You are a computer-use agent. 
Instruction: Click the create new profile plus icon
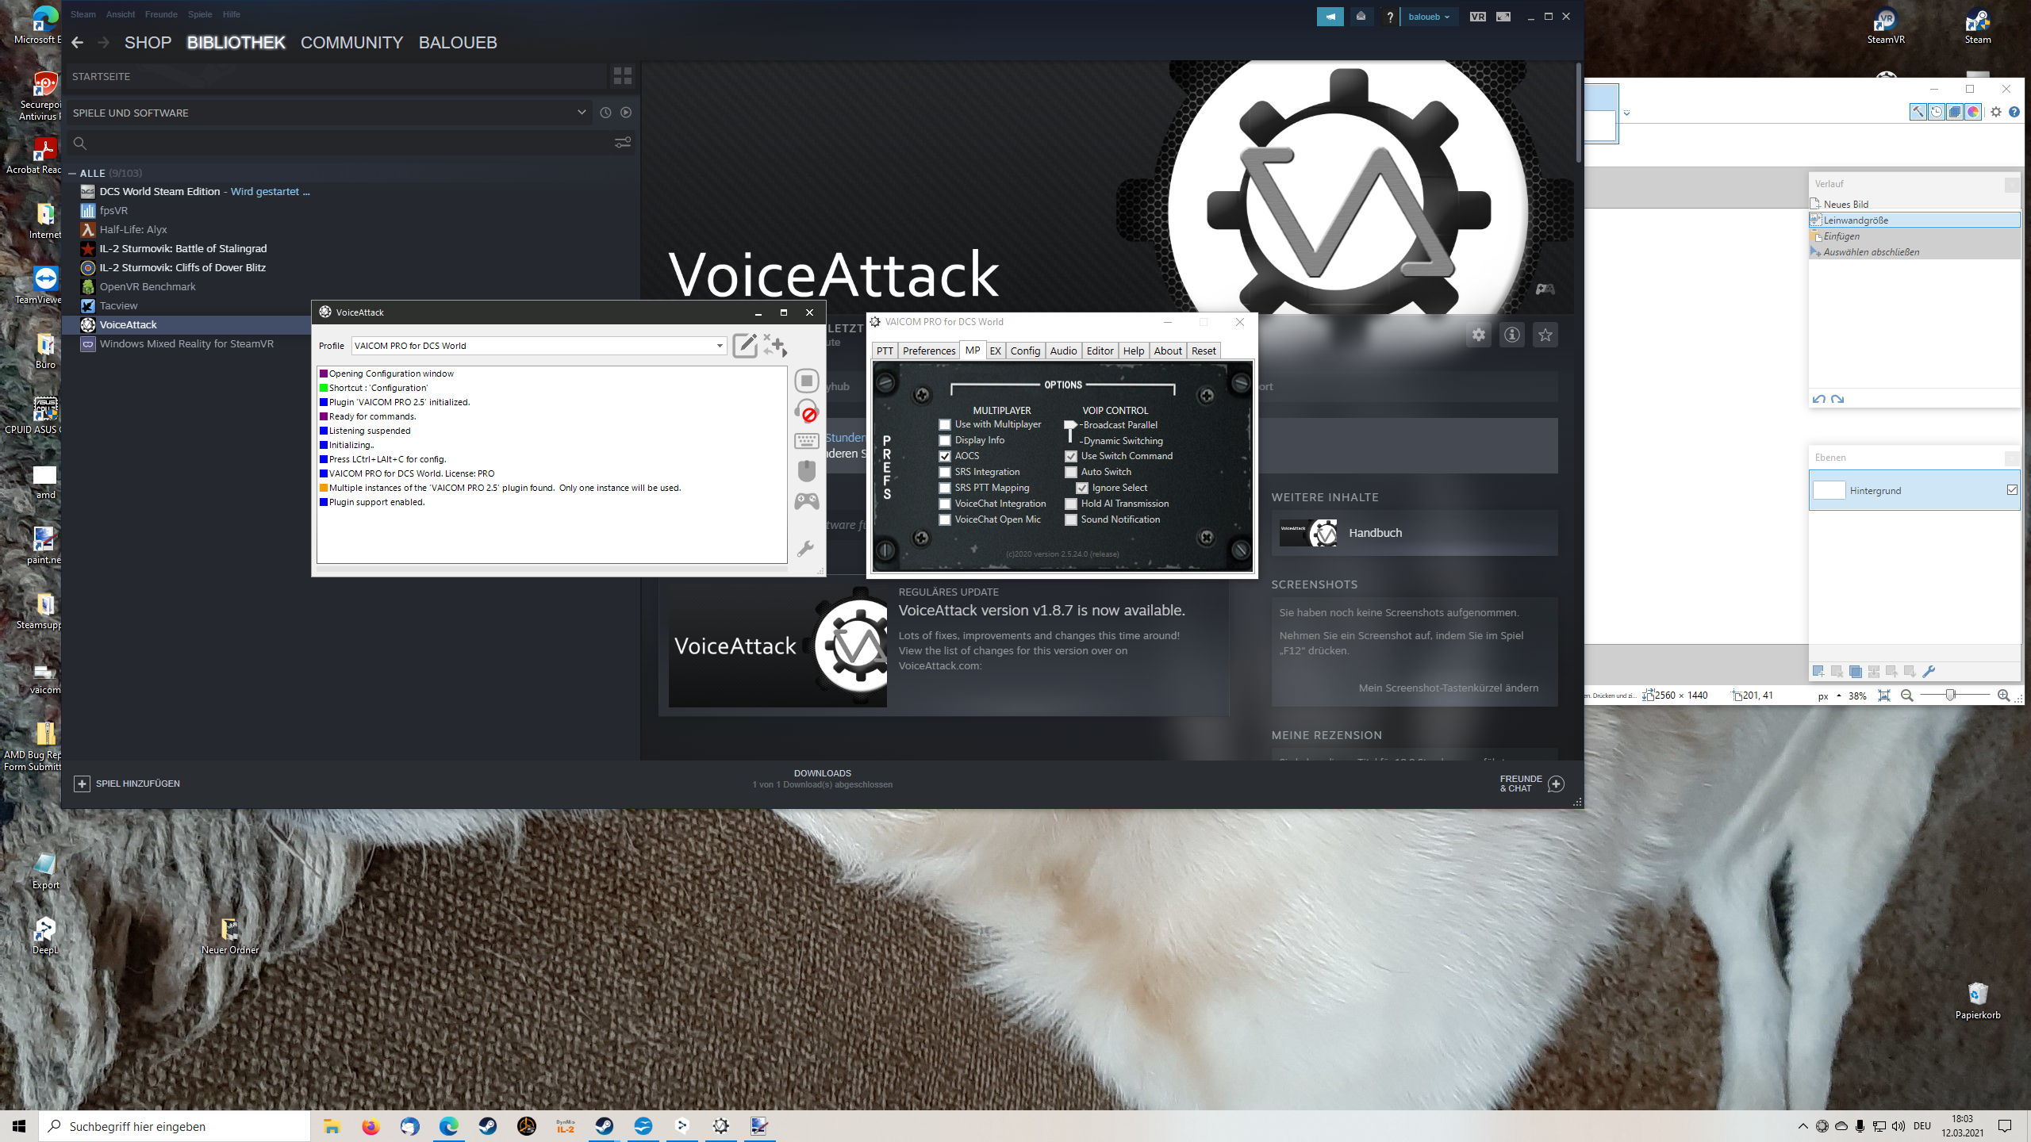[x=775, y=345]
